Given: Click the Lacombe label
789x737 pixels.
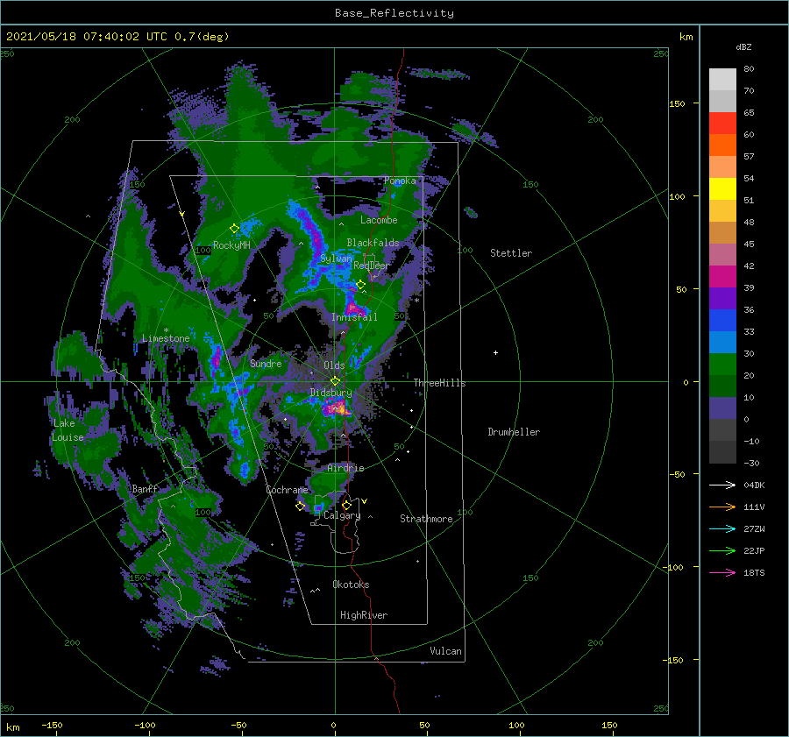Looking at the screenshot, I should tap(379, 220).
